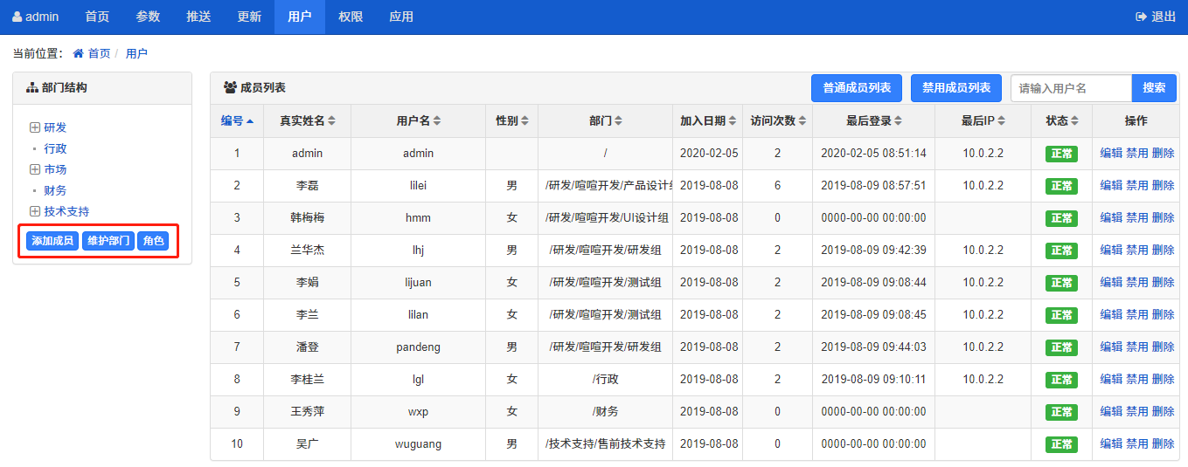Image resolution: width=1188 pixels, height=467 pixels.
Task: Disable user hmm via 禁用 link
Action: [1136, 217]
